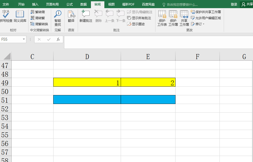
Task: Click the 删除 comment button
Action: (x=98, y=16)
